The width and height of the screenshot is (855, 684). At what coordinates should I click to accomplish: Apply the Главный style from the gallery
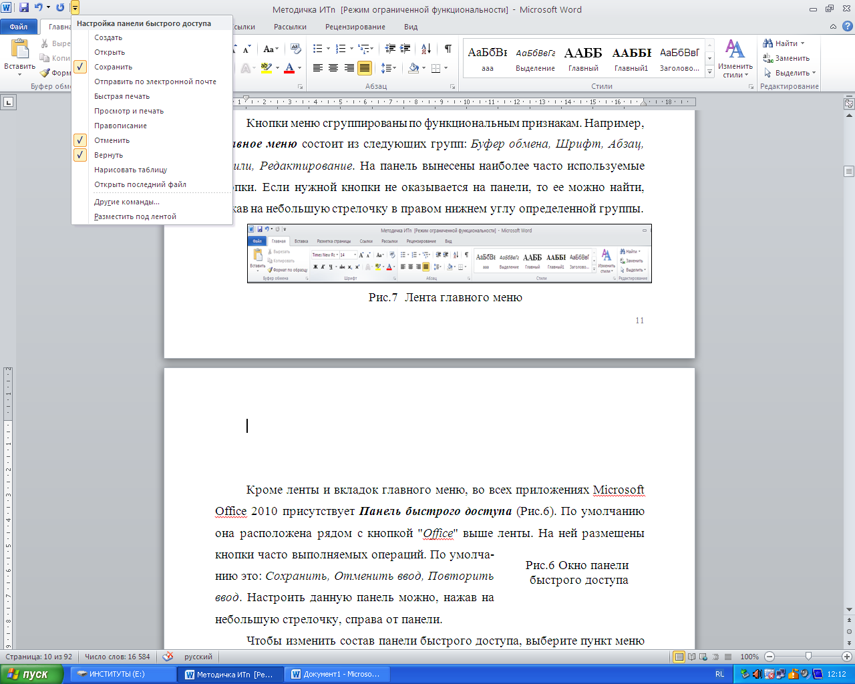[582, 58]
